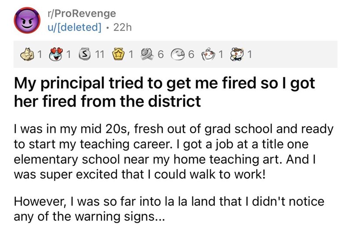Click the count beside the gold star award
Viewport: 351px width, 228px height.
point(130,55)
